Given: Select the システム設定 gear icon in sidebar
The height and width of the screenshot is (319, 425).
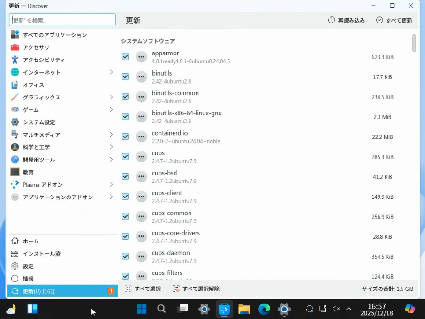Looking at the screenshot, I should pos(15,122).
